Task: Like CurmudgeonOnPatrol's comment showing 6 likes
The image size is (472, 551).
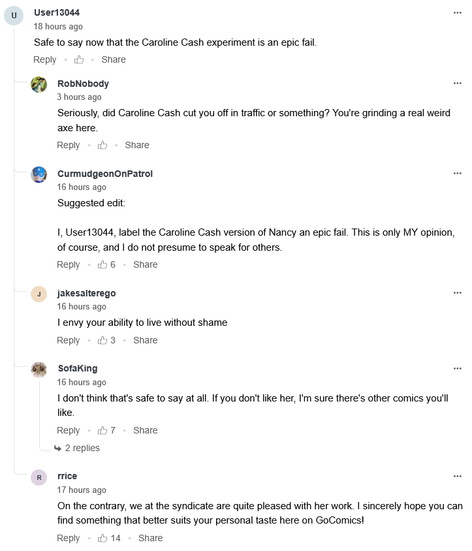Action: [x=102, y=264]
